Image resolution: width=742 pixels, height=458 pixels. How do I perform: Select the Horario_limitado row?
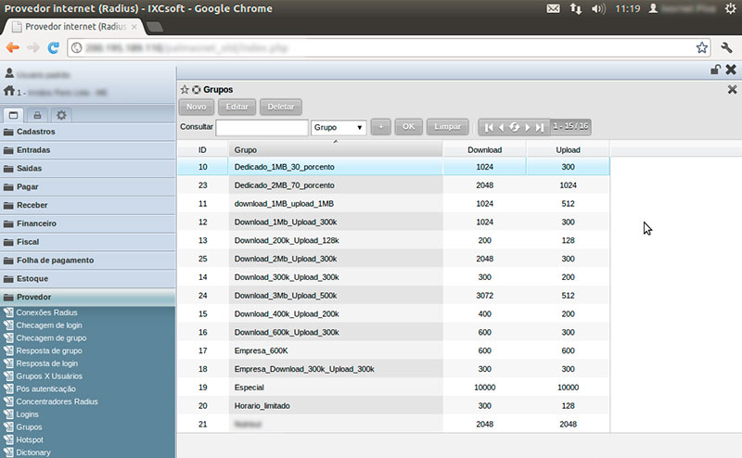(x=393, y=406)
